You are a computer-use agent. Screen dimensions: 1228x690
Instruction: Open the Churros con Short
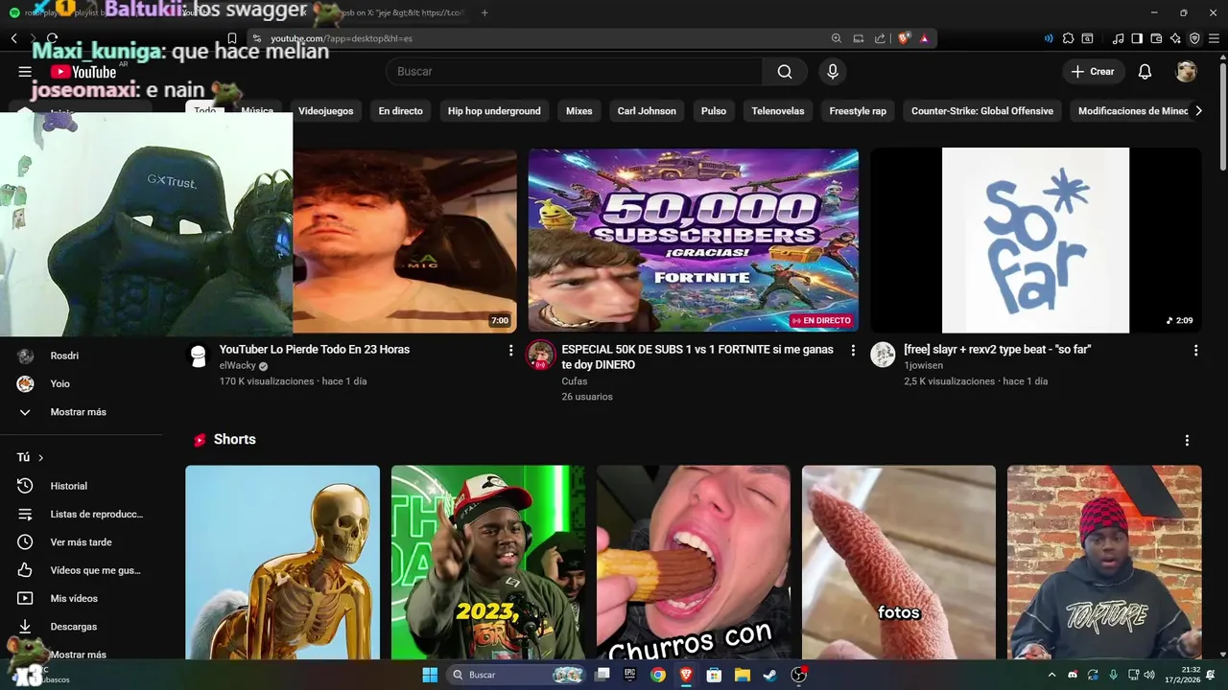pyautogui.click(x=694, y=563)
